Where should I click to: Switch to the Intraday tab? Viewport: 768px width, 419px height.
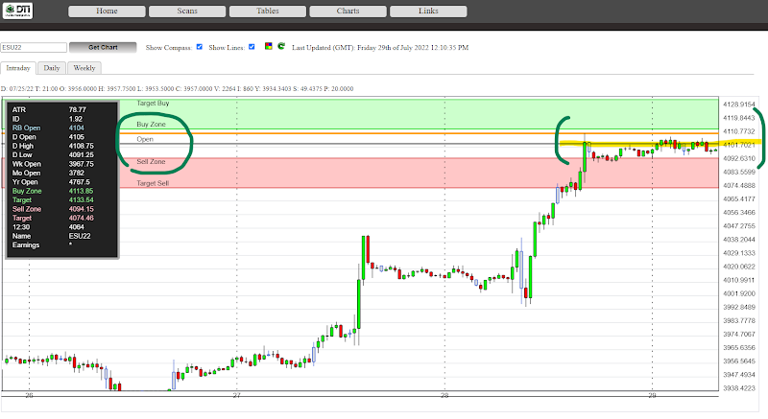18,69
